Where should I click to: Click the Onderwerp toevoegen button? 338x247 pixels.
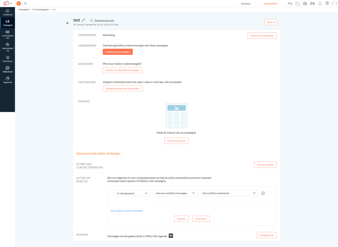pyautogui.click(x=118, y=52)
